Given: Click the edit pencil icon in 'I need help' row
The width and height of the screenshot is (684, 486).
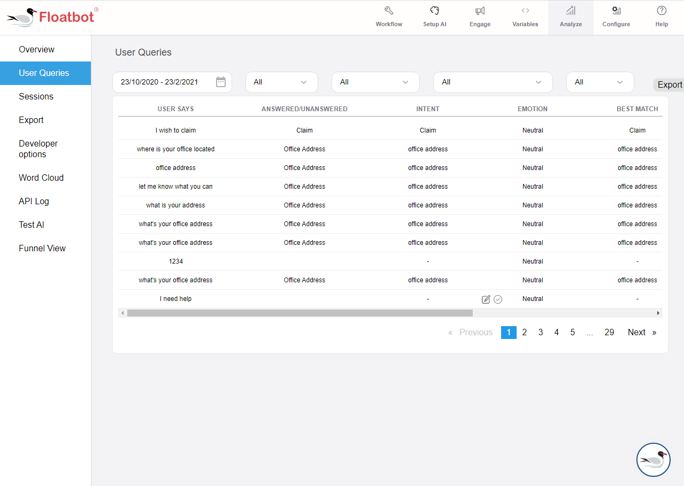Looking at the screenshot, I should pyautogui.click(x=486, y=299).
